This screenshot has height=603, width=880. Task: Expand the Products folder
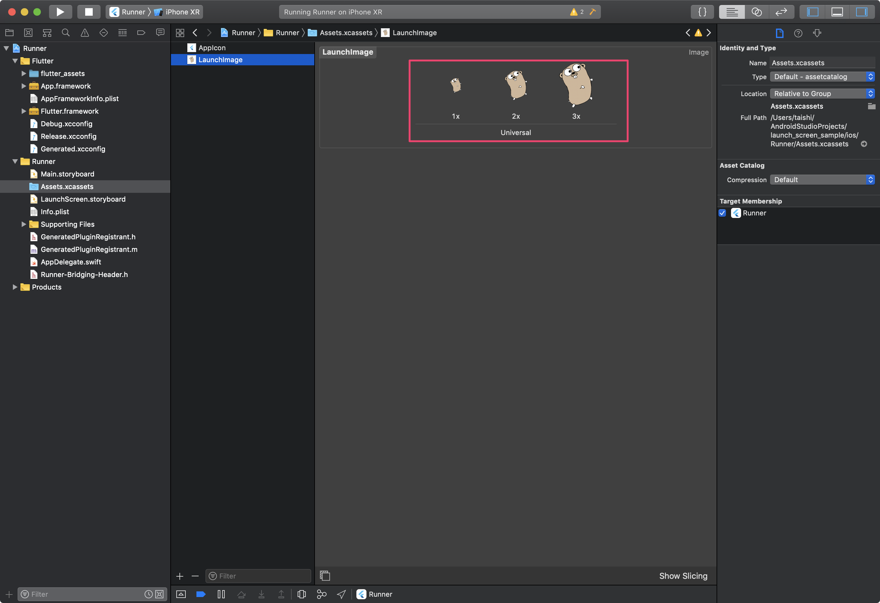pyautogui.click(x=15, y=287)
